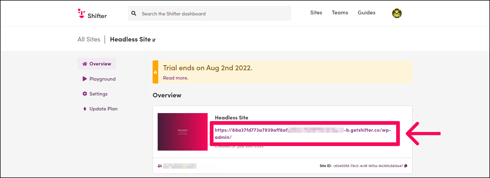This screenshot has width=490, height=178.
Task: Click the Overview section heading
Action: point(167,95)
